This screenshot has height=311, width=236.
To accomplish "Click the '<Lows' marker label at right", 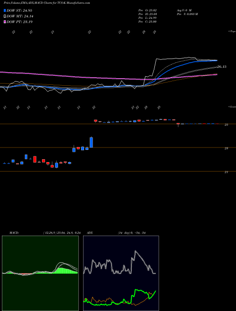I will click(x=232, y=106).
